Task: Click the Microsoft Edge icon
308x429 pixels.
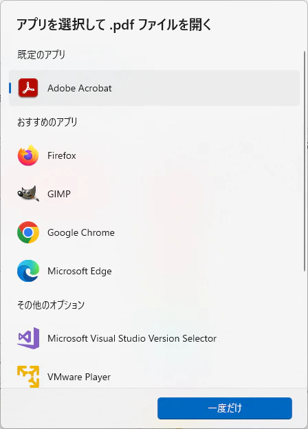Action: tap(28, 271)
